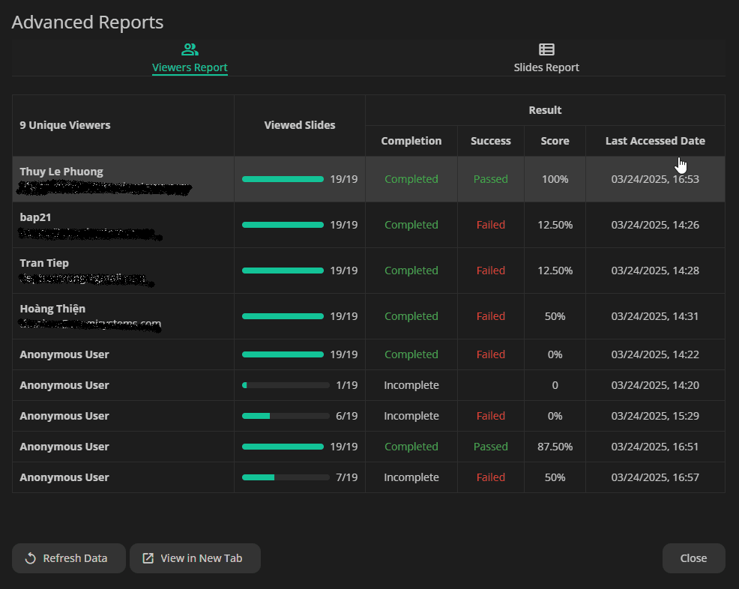Select the bap21 viewer row

[x=369, y=225]
